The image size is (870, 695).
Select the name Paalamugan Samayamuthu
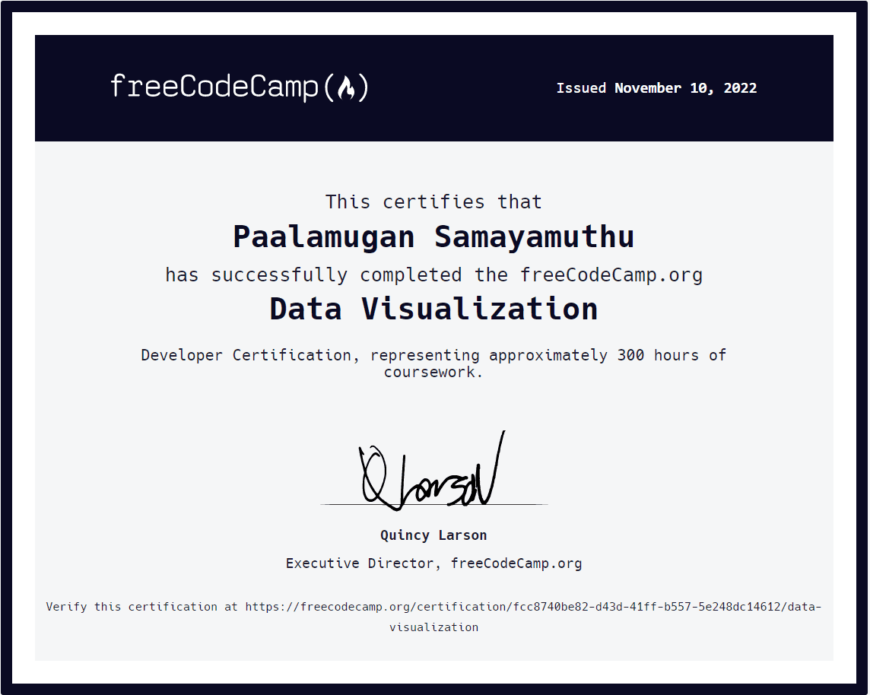(433, 237)
